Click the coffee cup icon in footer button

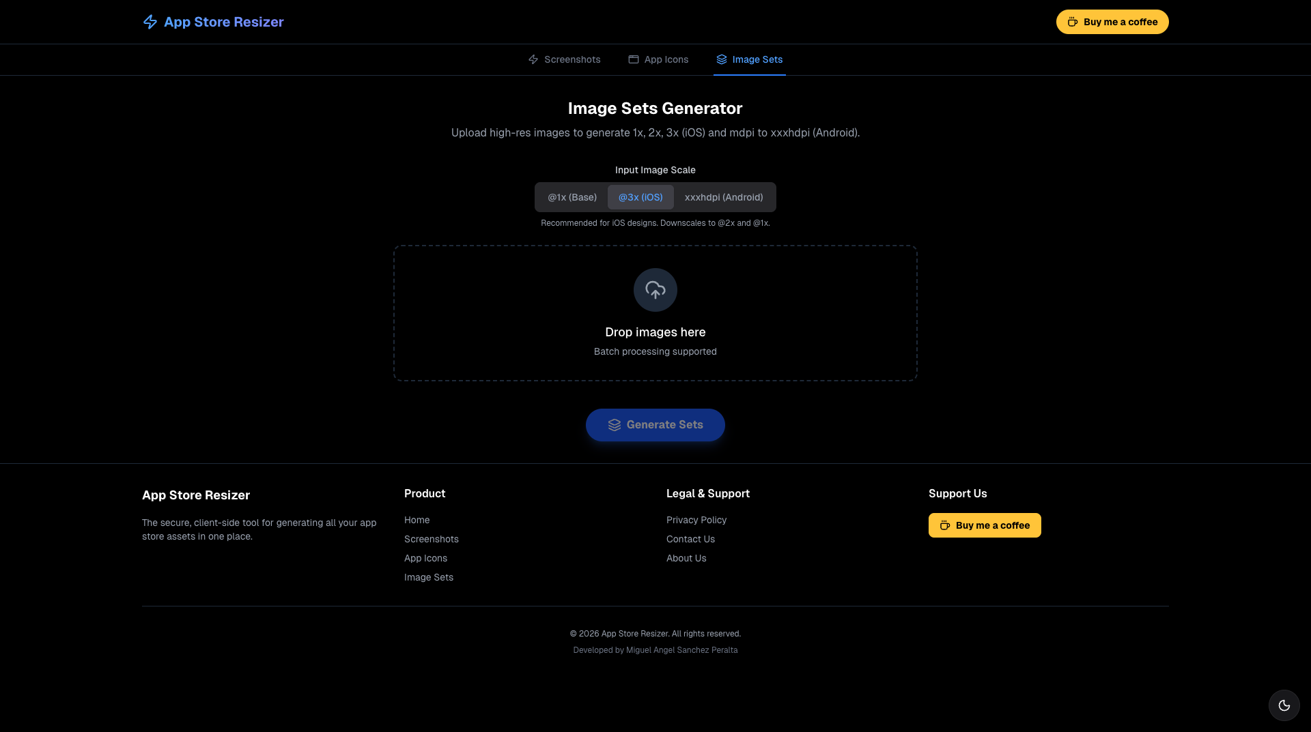[x=945, y=525]
